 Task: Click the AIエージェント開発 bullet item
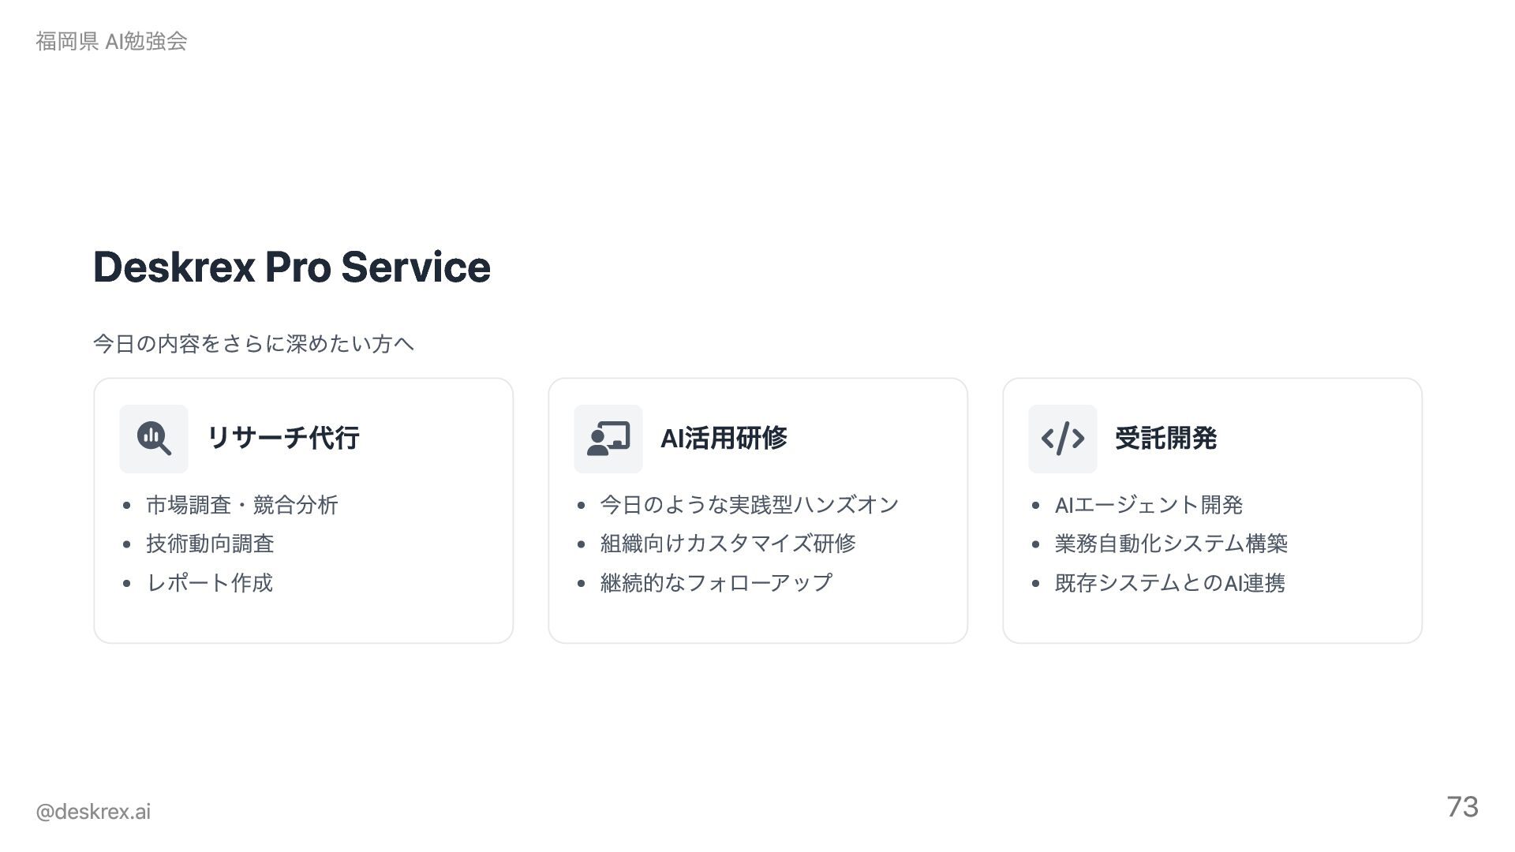(x=1149, y=505)
